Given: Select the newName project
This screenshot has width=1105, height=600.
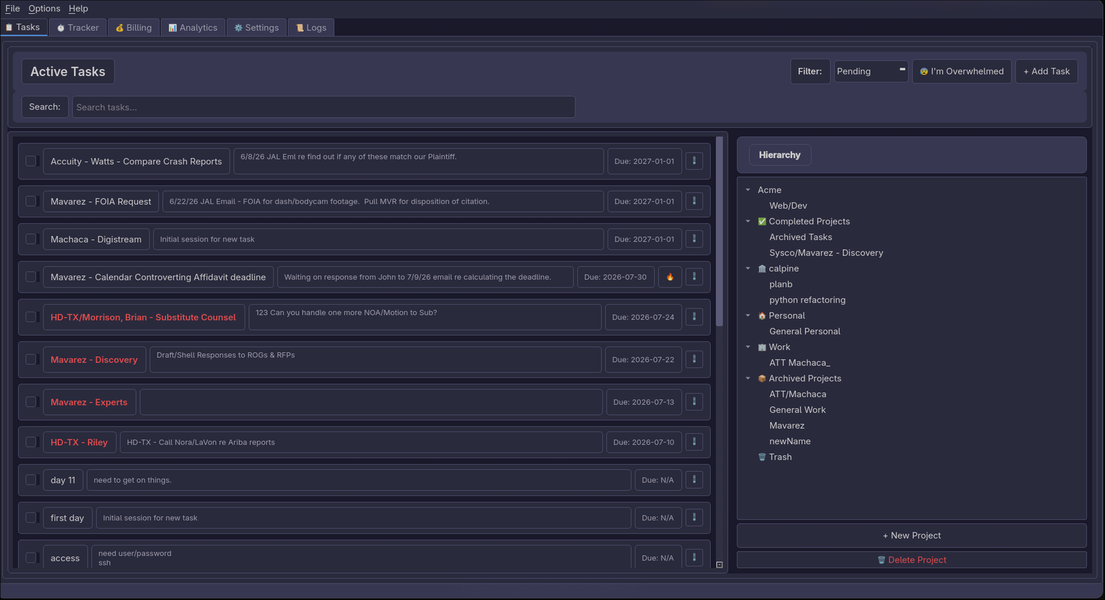Looking at the screenshot, I should pos(790,441).
